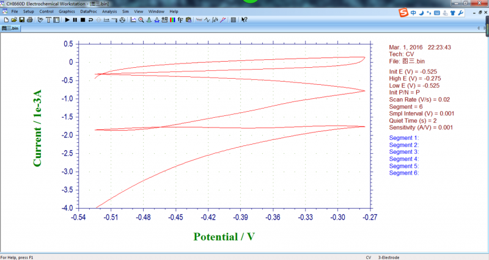Click the Segment 1 label
The width and height of the screenshot is (489, 260).
[x=404, y=138]
